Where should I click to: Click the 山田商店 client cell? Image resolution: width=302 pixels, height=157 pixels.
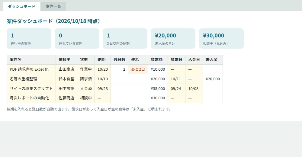click(x=66, y=69)
